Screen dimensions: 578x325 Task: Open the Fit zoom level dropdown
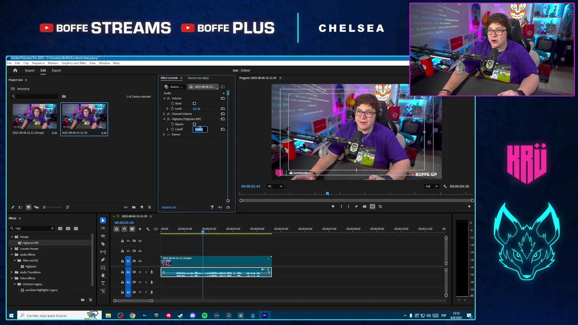coord(275,186)
